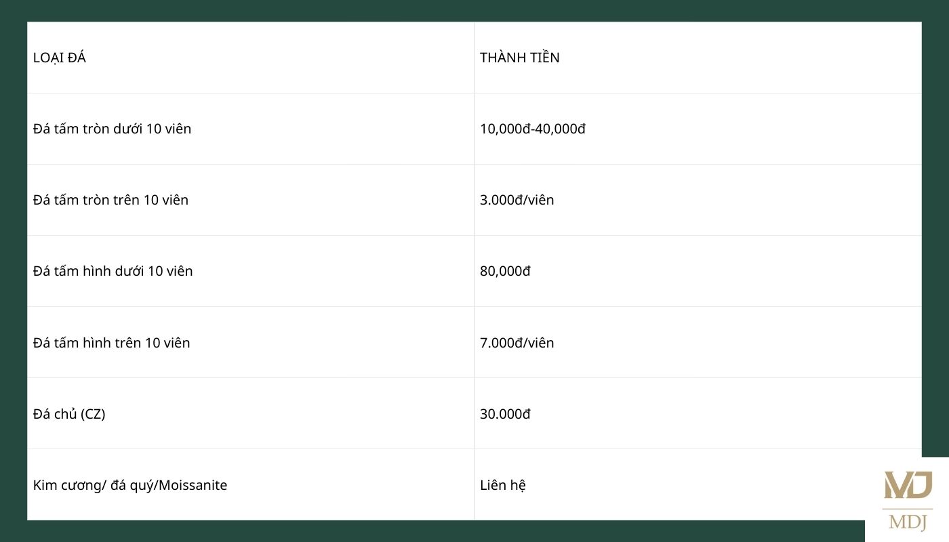The height and width of the screenshot is (542, 949).
Task: Select the Đá tấm tròn dưới 10 viên cell
Action: [113, 129]
